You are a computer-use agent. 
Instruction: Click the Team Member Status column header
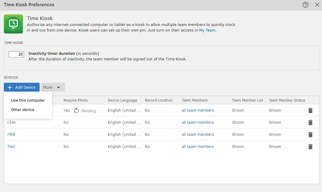287,100
